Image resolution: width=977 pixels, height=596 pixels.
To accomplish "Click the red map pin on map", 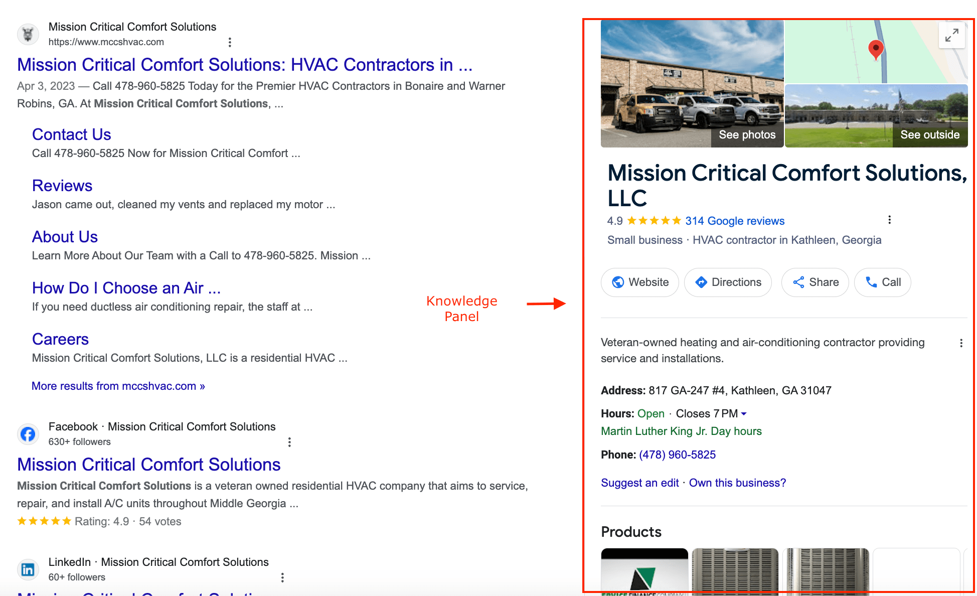I will pyautogui.click(x=876, y=50).
